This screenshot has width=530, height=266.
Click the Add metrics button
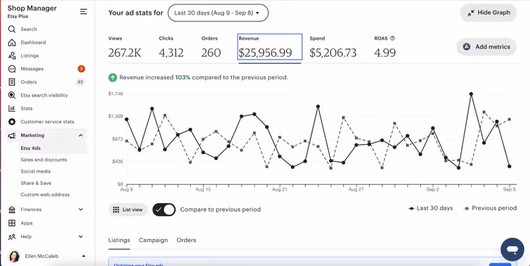(x=486, y=47)
